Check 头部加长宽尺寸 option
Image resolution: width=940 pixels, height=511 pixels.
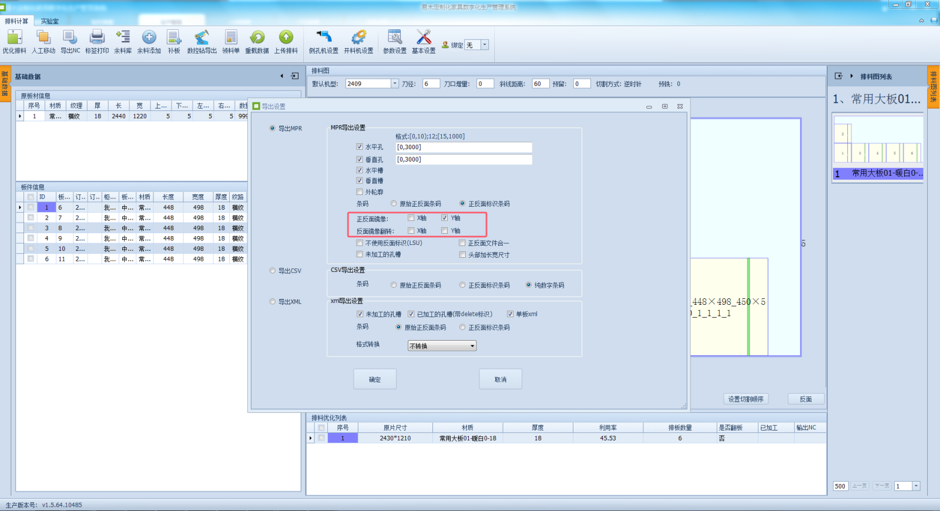[462, 255]
